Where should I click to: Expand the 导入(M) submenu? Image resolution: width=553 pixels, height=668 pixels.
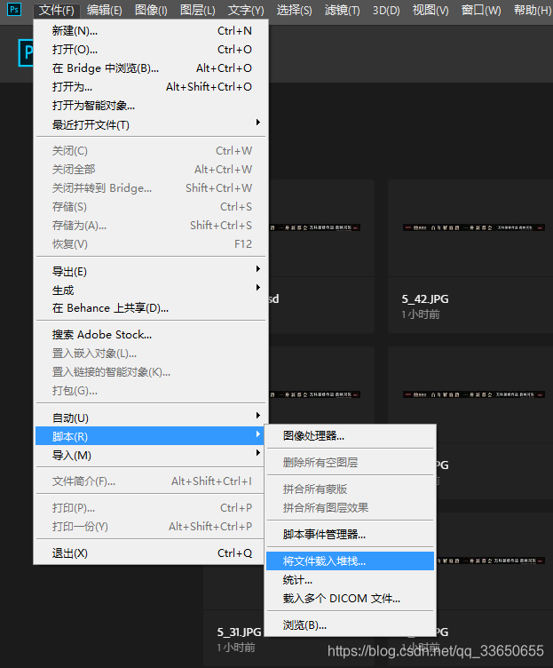point(151,455)
